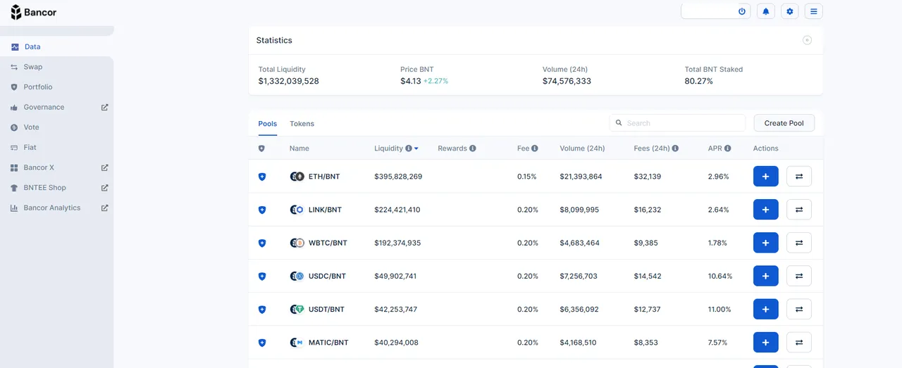
Task: Swap using the WBTC/BNT pool
Action: (799, 243)
